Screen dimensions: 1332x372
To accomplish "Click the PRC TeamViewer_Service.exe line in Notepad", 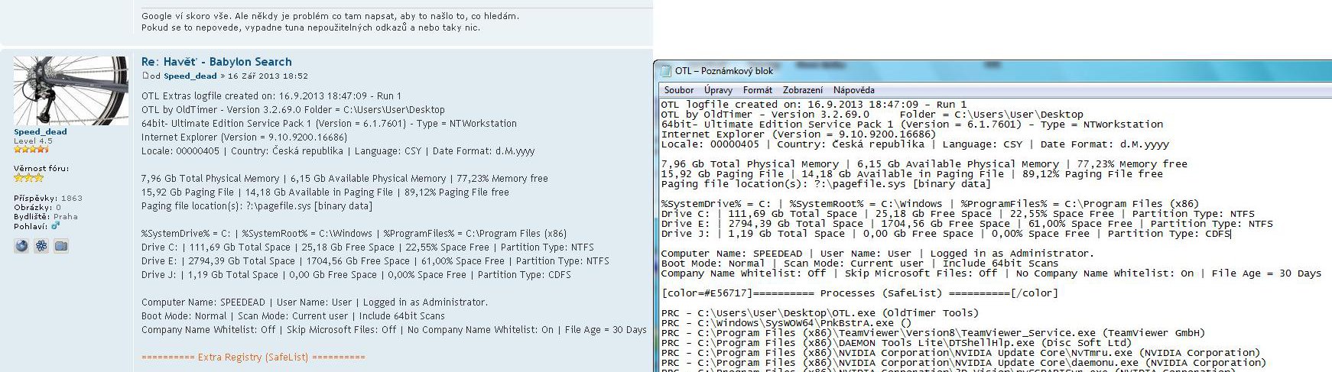I will 933,333.
